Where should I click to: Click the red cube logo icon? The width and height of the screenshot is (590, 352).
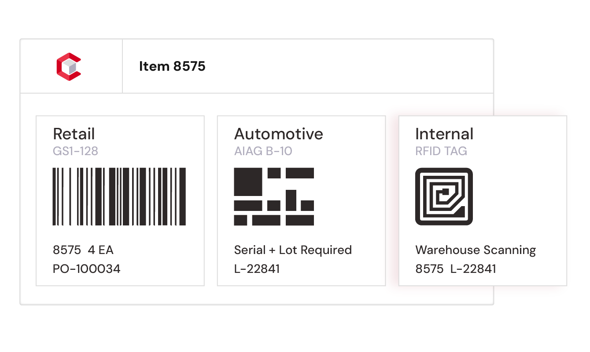pyautogui.click(x=69, y=67)
